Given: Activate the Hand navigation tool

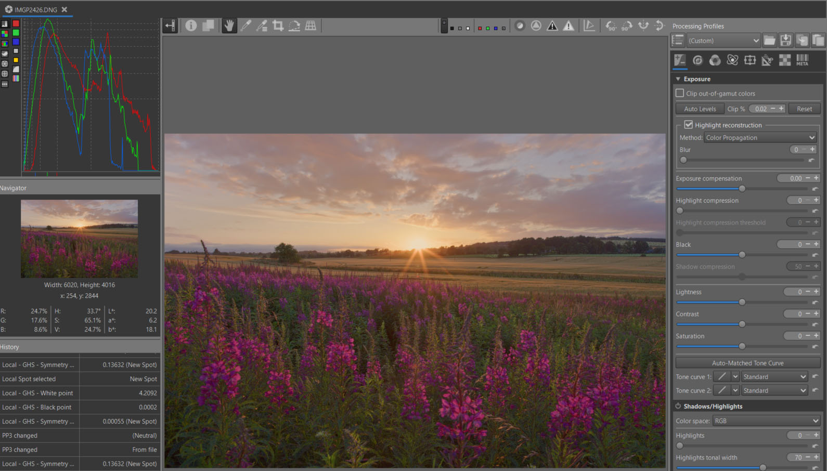Looking at the screenshot, I should tap(229, 25).
